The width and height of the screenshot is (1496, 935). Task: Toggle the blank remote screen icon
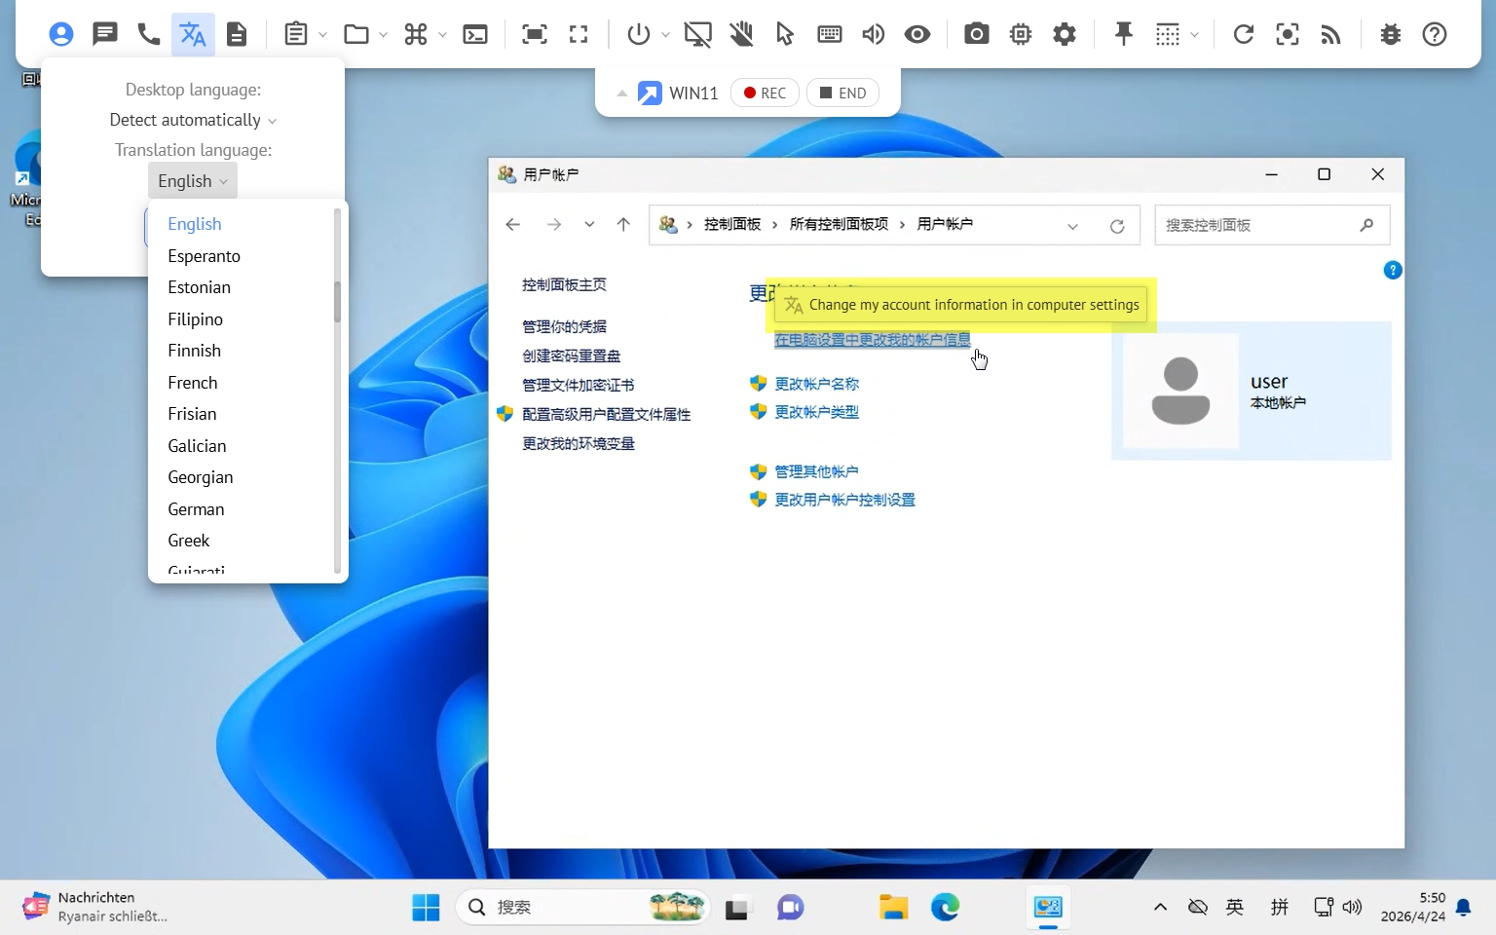697,34
